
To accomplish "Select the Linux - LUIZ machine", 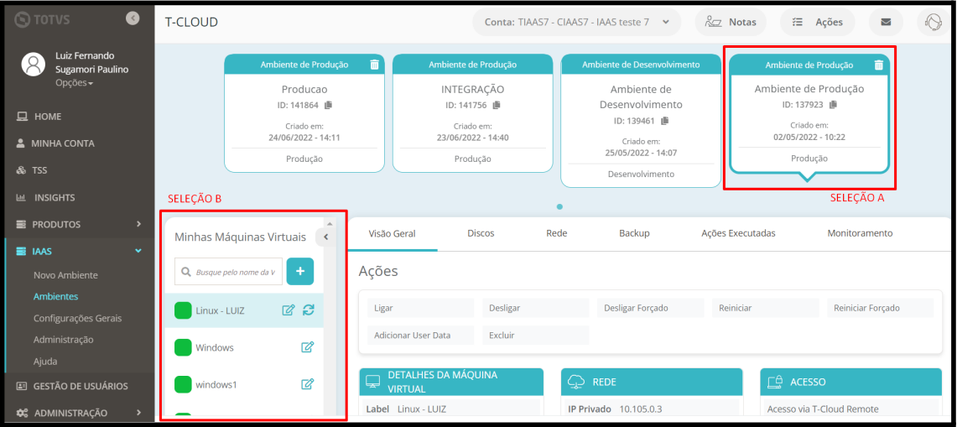I will coord(244,310).
